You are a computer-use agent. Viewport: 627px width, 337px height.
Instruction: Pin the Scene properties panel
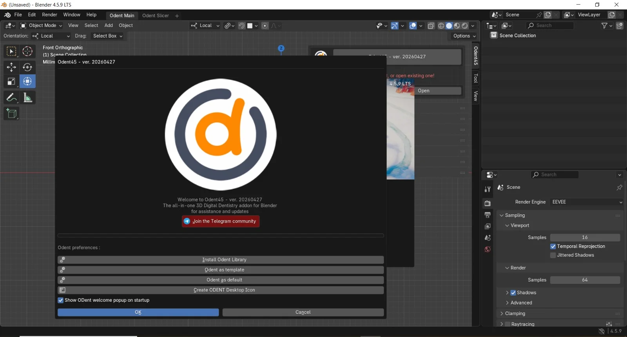click(x=619, y=187)
